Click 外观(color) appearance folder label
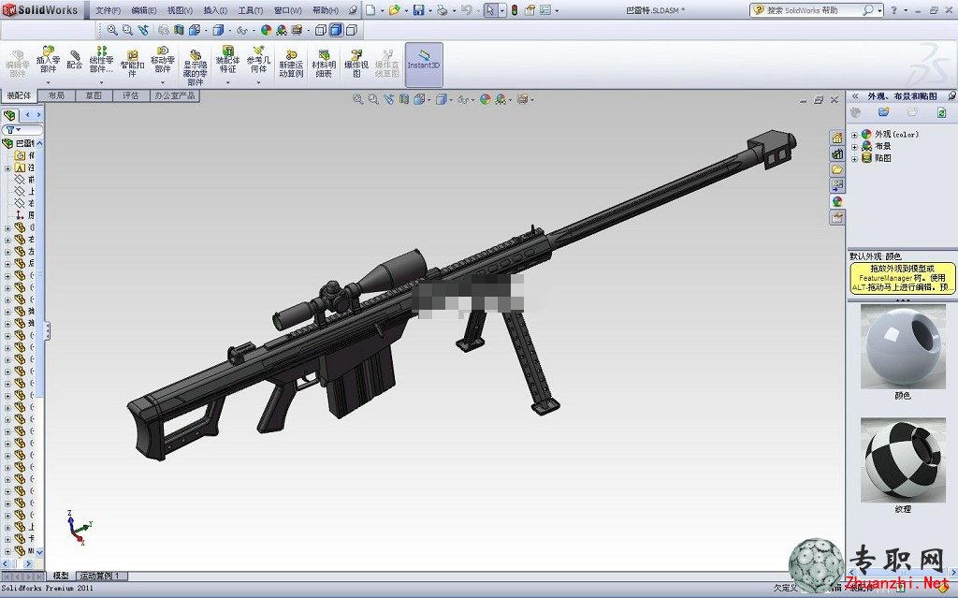Screen dimensions: 958x598 click(x=896, y=134)
